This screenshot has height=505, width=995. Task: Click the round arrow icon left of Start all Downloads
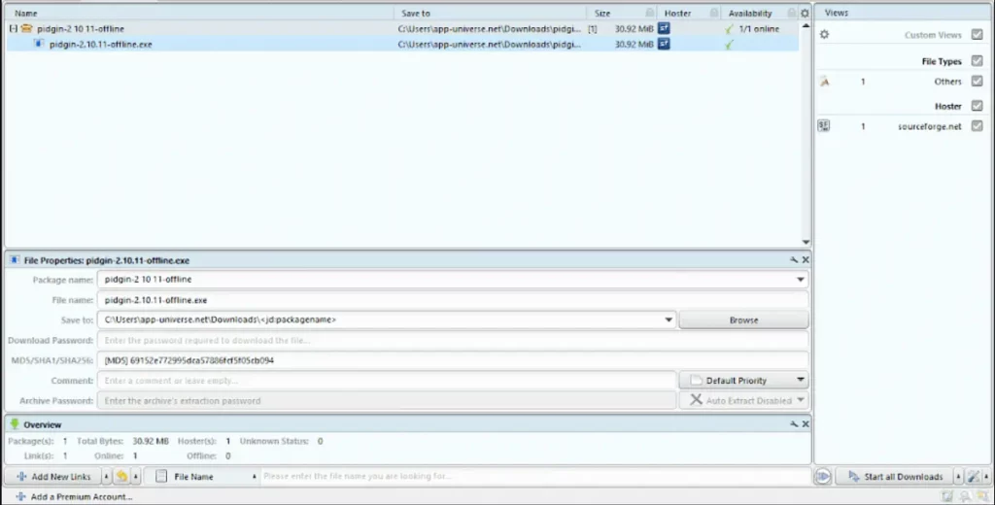[x=823, y=477]
